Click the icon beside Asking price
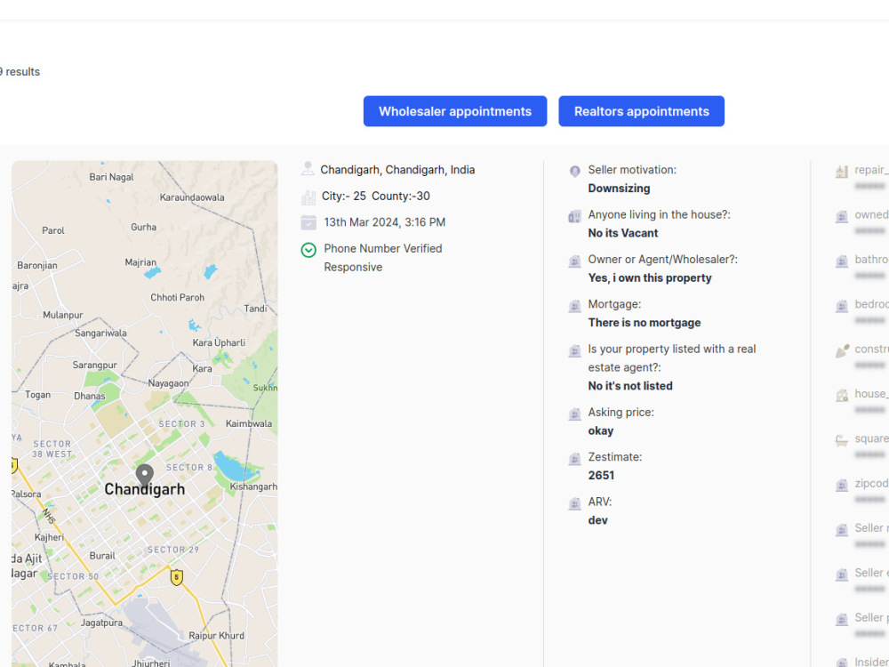Viewport: 889px width, 667px height. click(x=574, y=414)
